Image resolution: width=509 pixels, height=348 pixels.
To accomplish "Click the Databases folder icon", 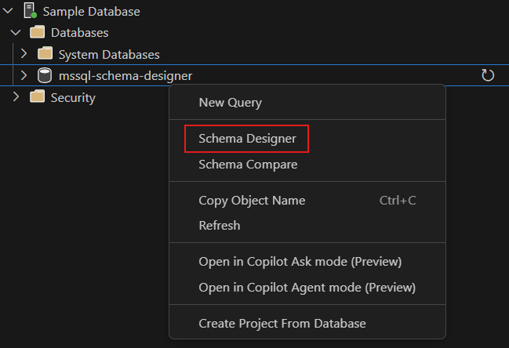I will [x=37, y=33].
